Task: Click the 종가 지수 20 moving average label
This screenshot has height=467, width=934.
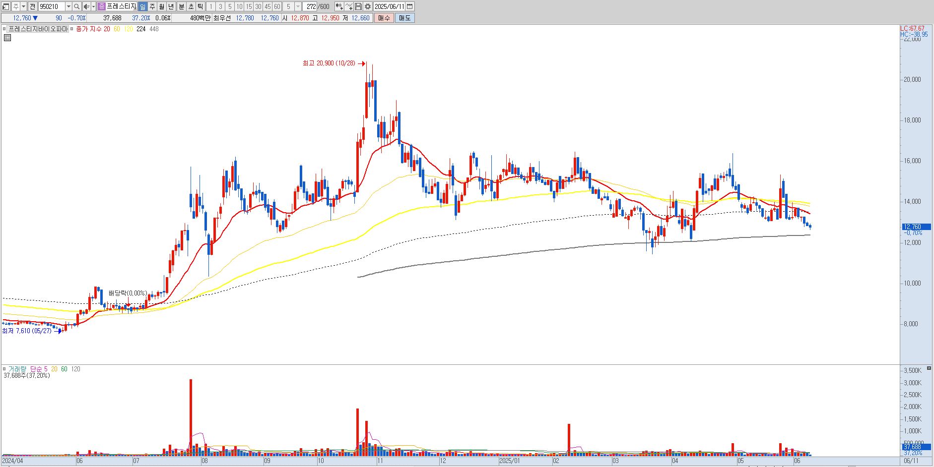Action: [93, 29]
